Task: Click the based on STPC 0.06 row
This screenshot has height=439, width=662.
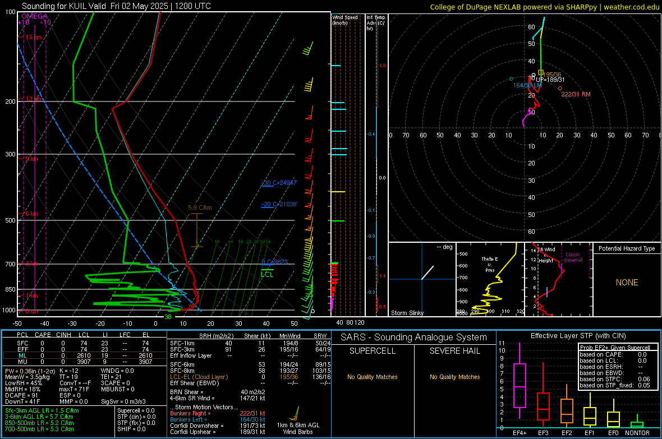Action: 615,379
